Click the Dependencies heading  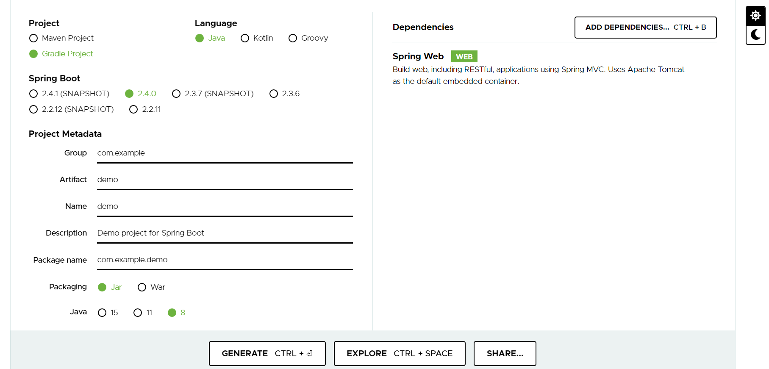point(423,27)
